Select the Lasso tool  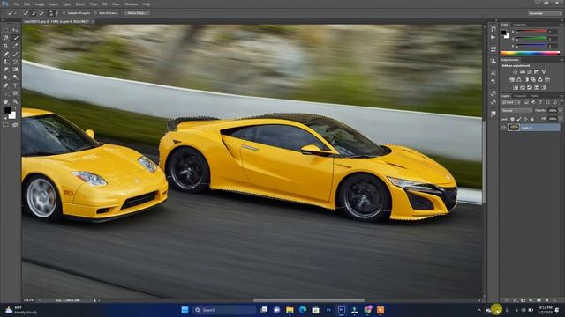pyautogui.click(x=6, y=37)
